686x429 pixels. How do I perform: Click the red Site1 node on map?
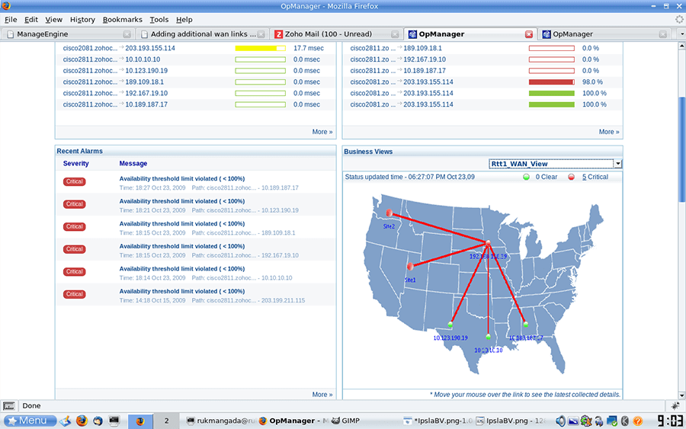[410, 267]
